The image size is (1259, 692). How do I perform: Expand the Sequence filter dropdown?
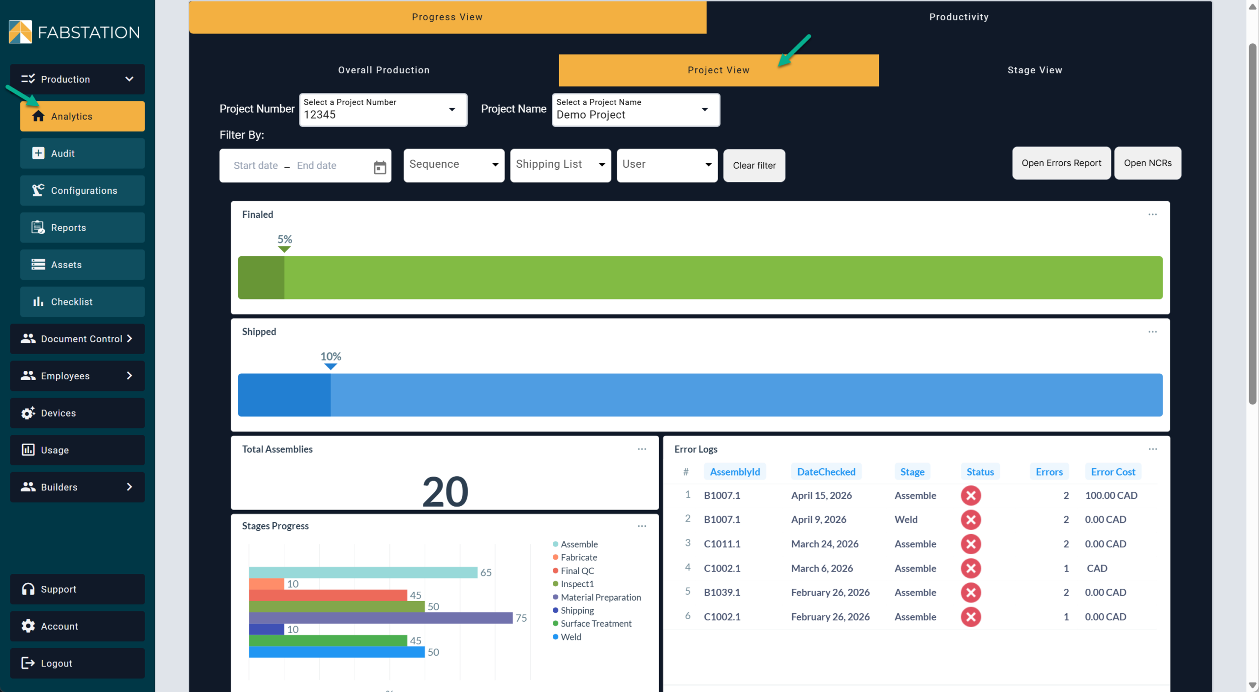[453, 165]
